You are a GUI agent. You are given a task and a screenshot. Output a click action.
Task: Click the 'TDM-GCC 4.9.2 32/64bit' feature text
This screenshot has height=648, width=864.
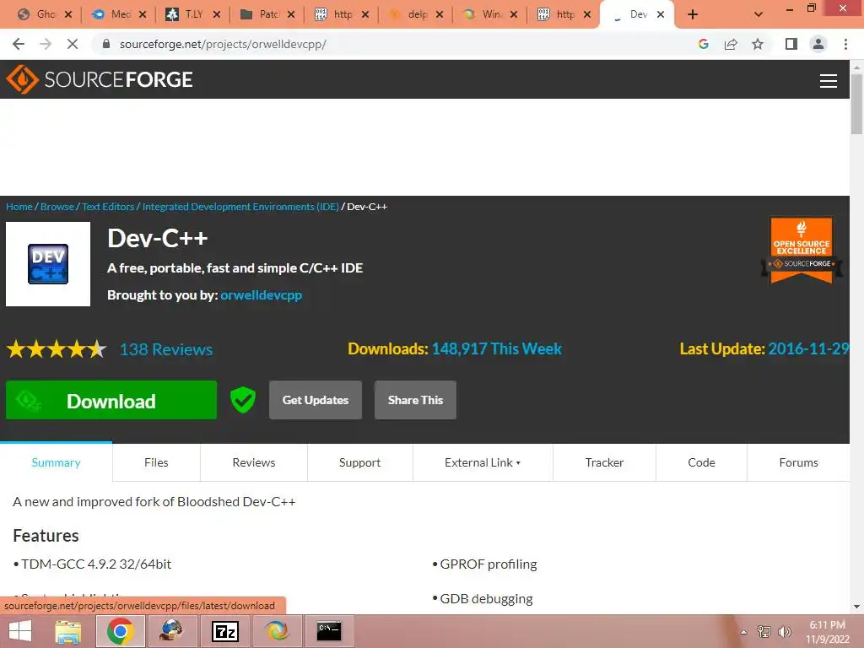tap(96, 564)
